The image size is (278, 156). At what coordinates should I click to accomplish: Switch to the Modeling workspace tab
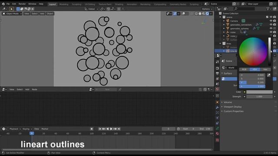point(64,4)
